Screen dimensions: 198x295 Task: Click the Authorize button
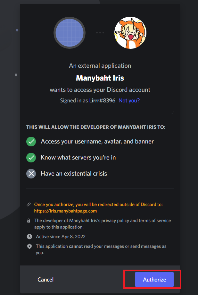[x=154, y=279]
